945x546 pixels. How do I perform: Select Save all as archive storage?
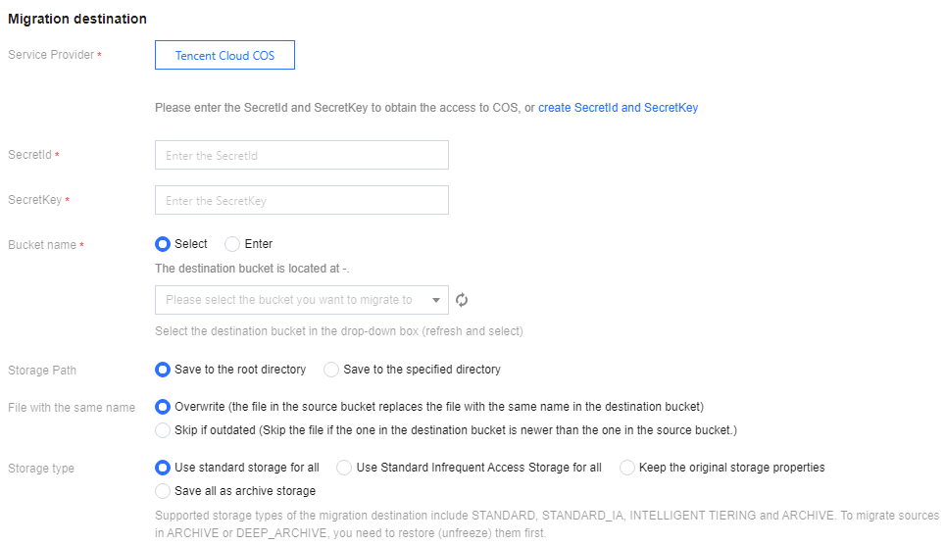click(x=163, y=490)
